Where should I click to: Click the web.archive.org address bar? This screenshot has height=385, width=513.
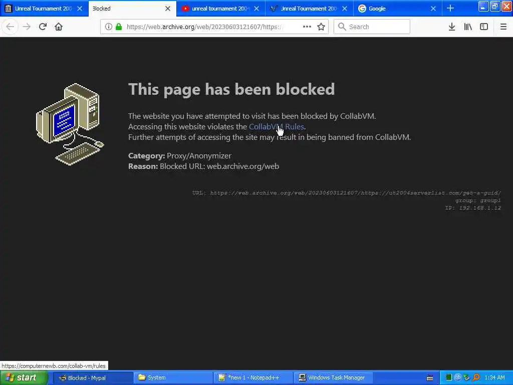click(x=209, y=27)
